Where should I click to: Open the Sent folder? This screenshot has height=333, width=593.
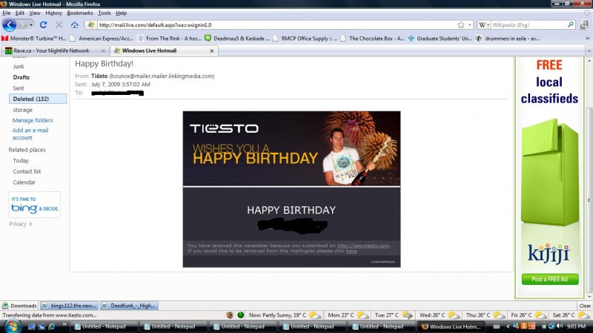point(19,88)
